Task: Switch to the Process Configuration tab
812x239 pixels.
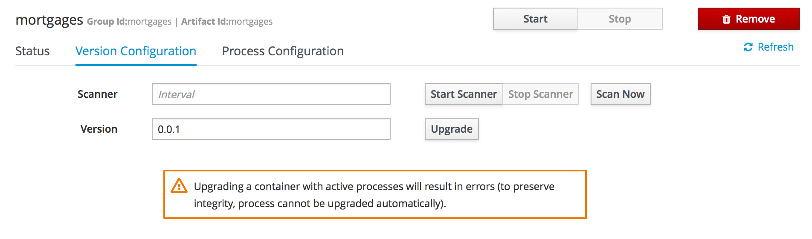Action: 283,51
